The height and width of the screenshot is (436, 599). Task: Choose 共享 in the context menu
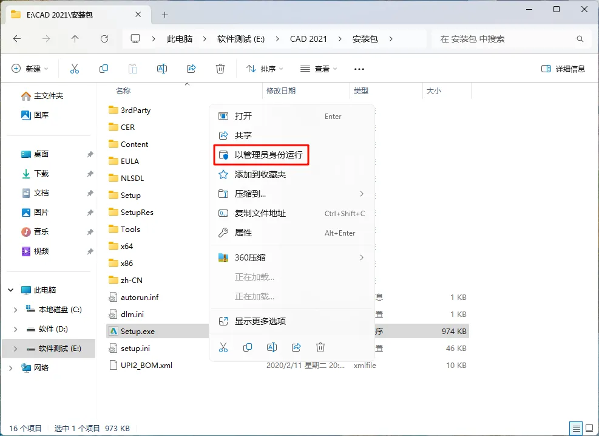tap(293, 135)
